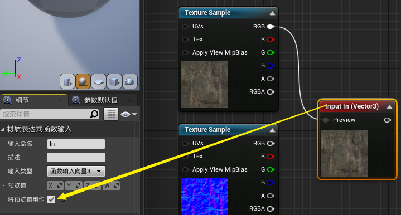This screenshot has height=215, width=401.
Task: Open the 输入类型 dropdown 函数输入向量3
Action: point(76,171)
